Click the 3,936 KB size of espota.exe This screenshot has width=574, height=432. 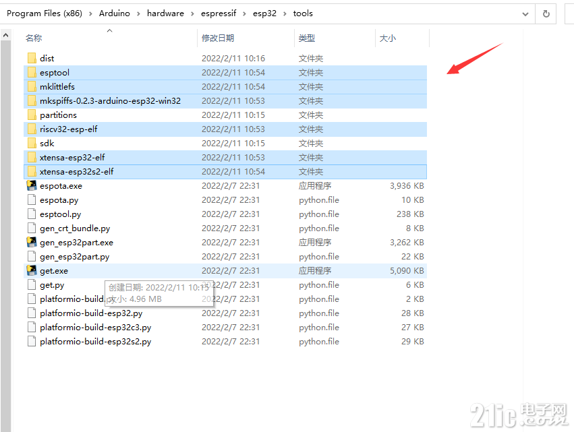tap(407, 186)
